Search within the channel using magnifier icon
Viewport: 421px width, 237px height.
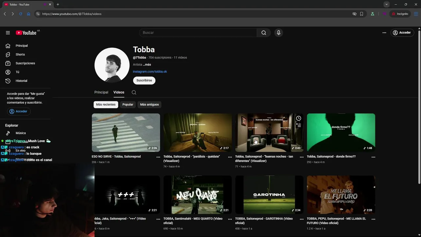134,92
